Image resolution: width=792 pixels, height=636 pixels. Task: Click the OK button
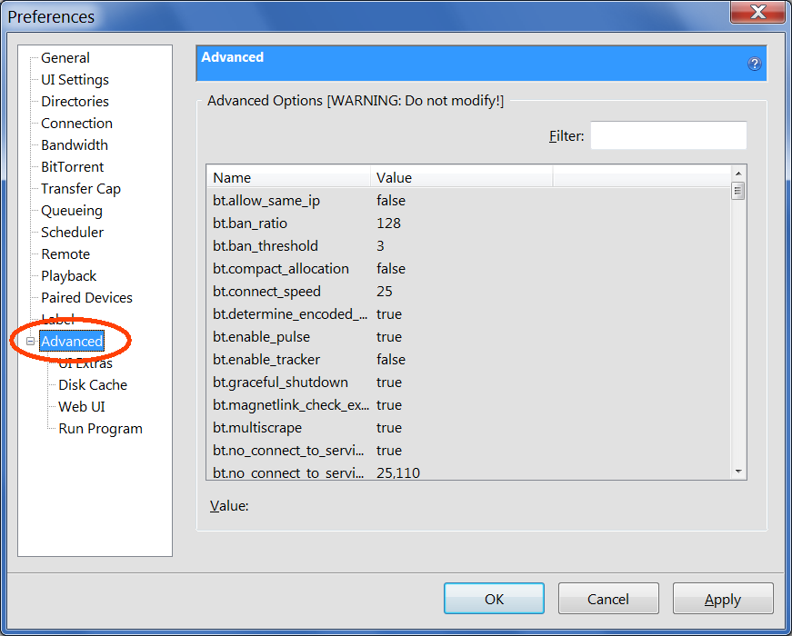pos(494,599)
